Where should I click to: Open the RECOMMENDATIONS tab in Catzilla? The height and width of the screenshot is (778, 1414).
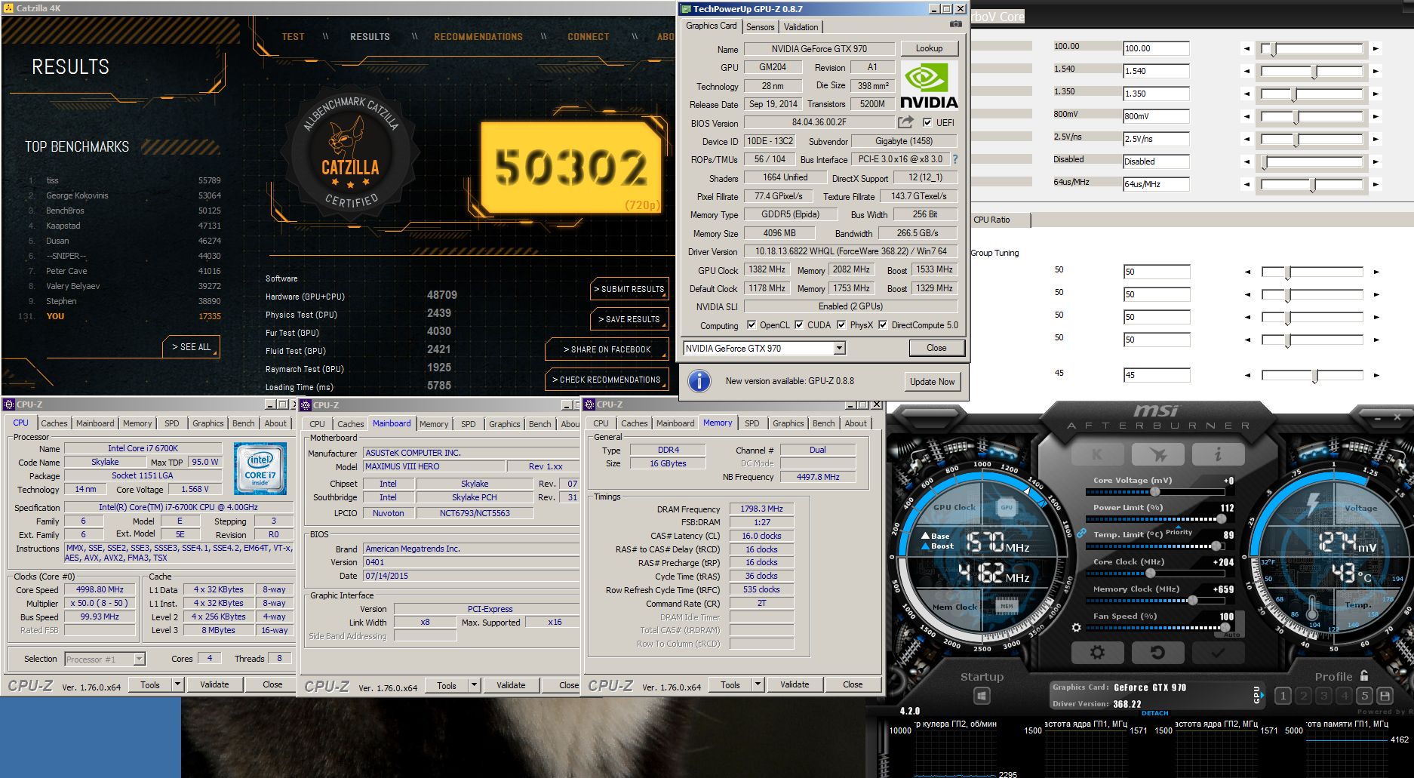point(478,36)
